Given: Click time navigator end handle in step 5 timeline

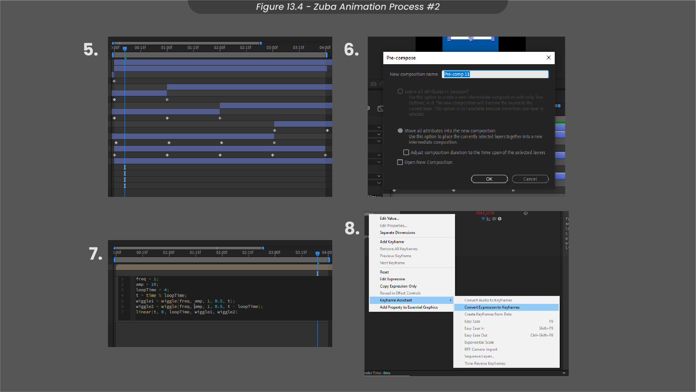Looking at the screenshot, I should pos(261,43).
